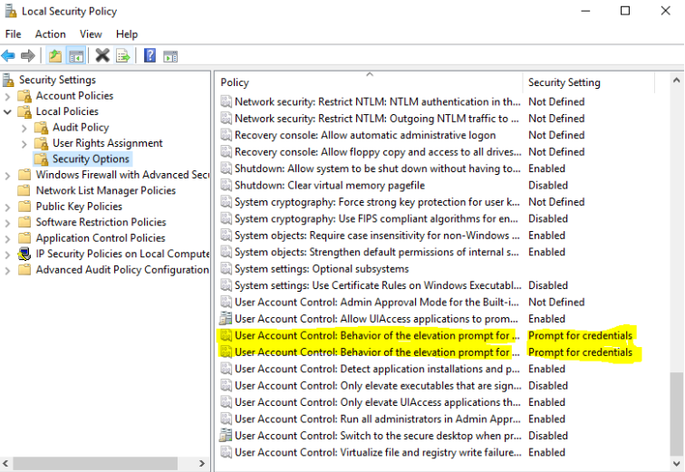
Task: Select System objects: Strengthen default permissions policy
Action: (x=377, y=252)
